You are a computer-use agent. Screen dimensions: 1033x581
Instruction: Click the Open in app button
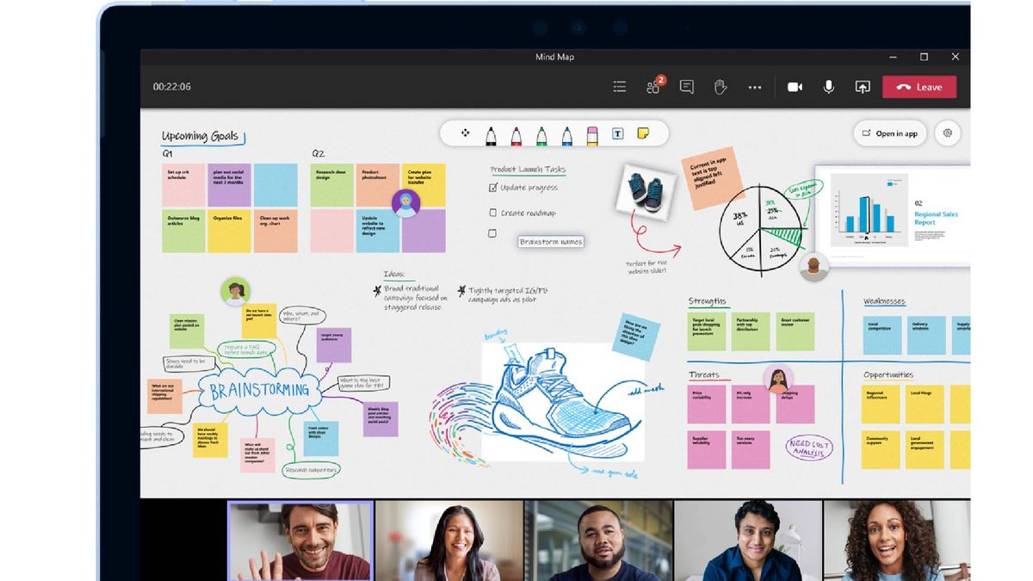pos(890,133)
